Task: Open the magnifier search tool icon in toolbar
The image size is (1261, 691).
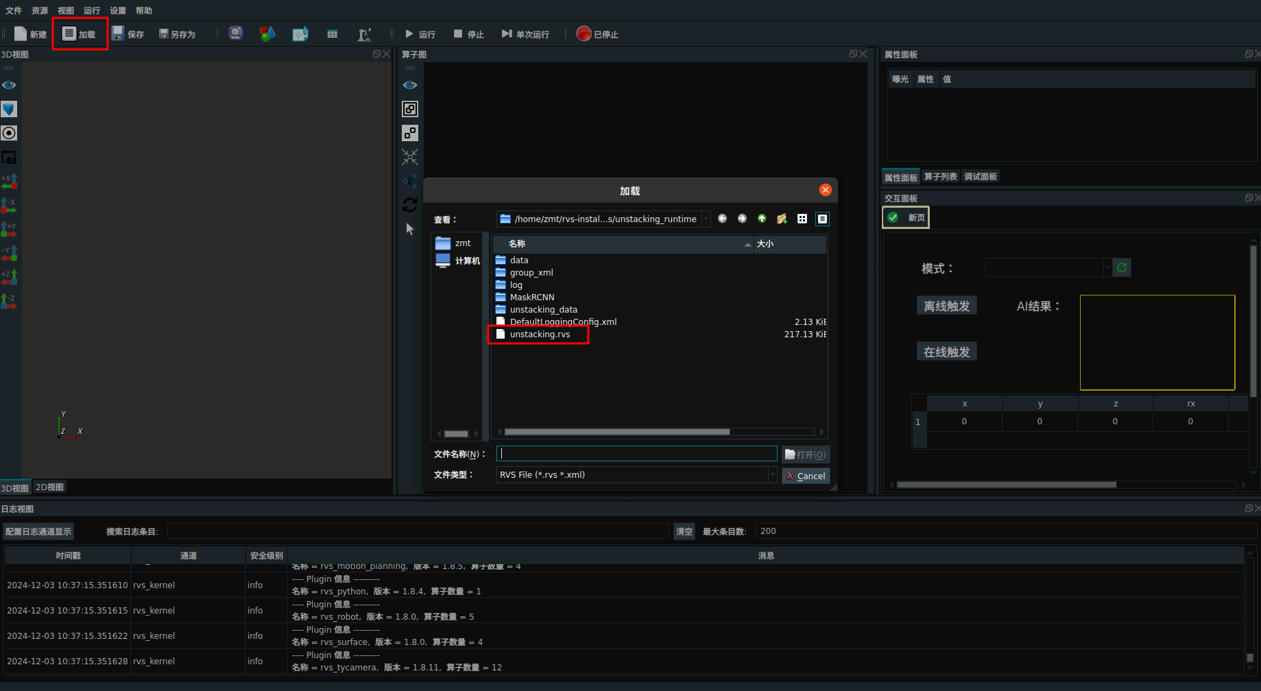Action: [236, 34]
